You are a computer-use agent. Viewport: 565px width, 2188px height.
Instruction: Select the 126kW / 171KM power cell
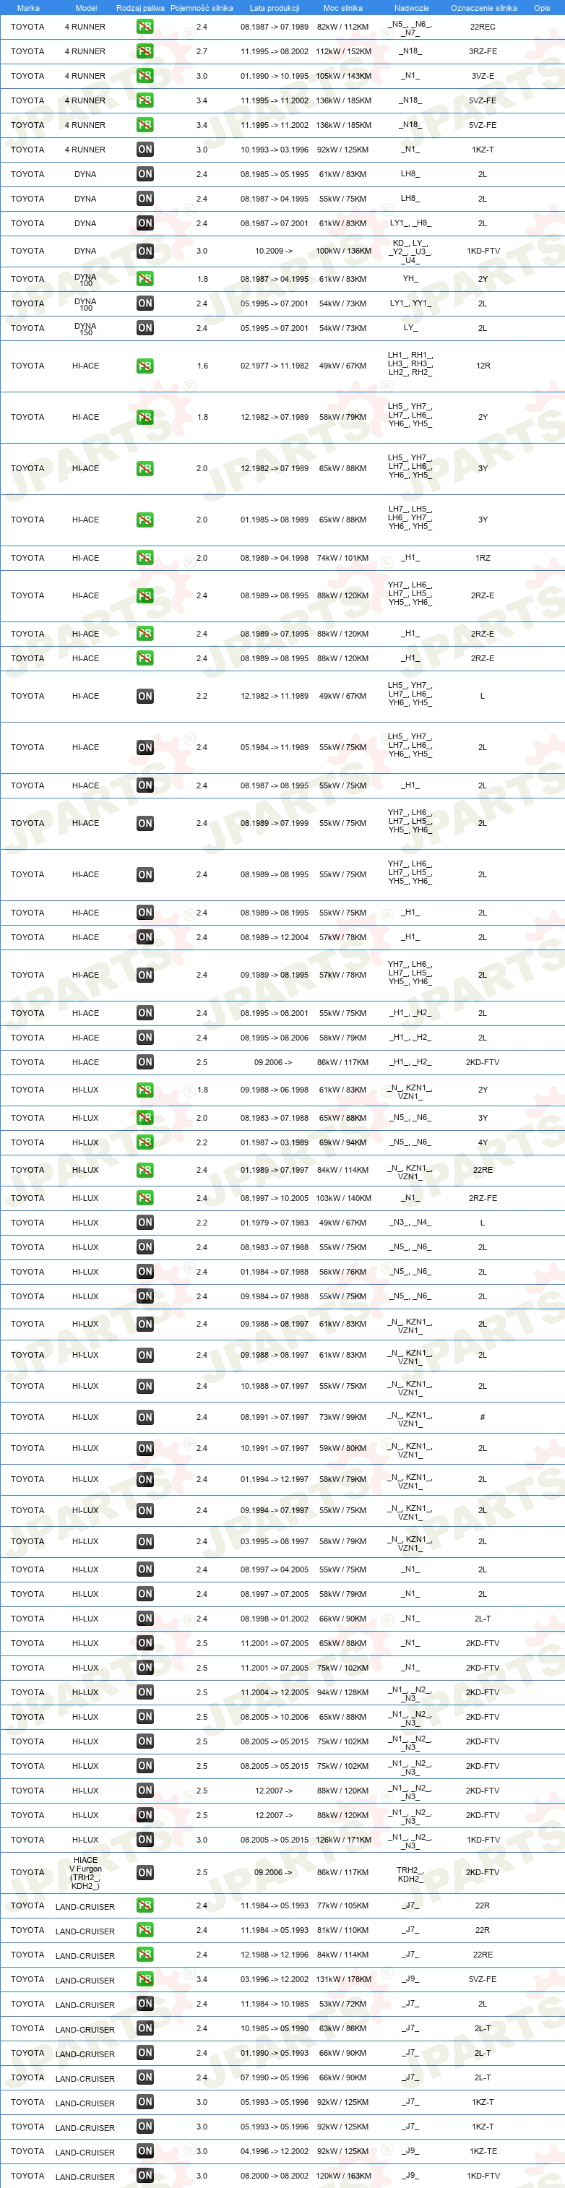pyautogui.click(x=343, y=1840)
